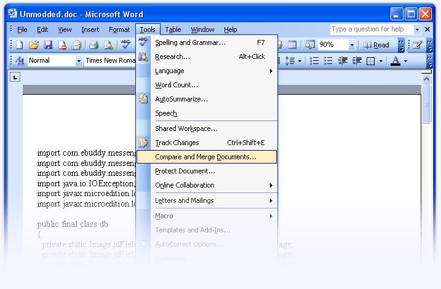Select Speech menu item
This screenshot has width=441, height=289.
click(207, 113)
